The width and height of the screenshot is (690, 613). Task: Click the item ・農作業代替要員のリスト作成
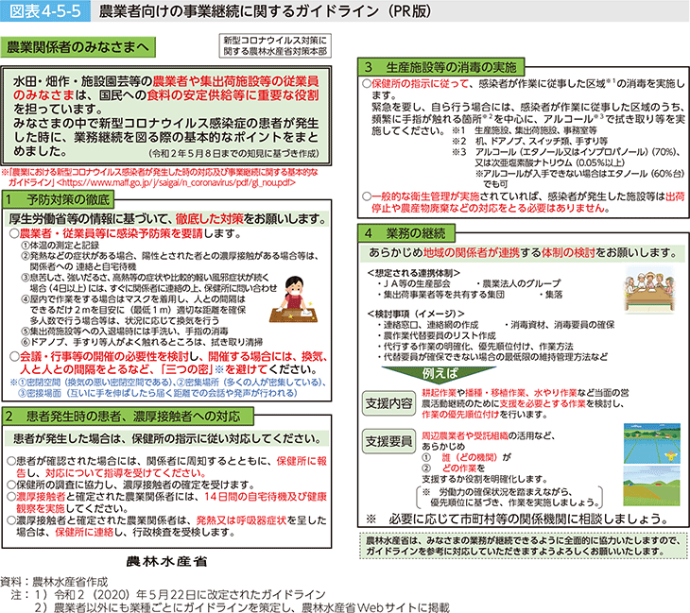point(436,335)
